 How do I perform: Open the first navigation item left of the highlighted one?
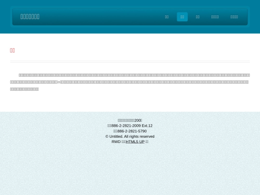coord(167,17)
